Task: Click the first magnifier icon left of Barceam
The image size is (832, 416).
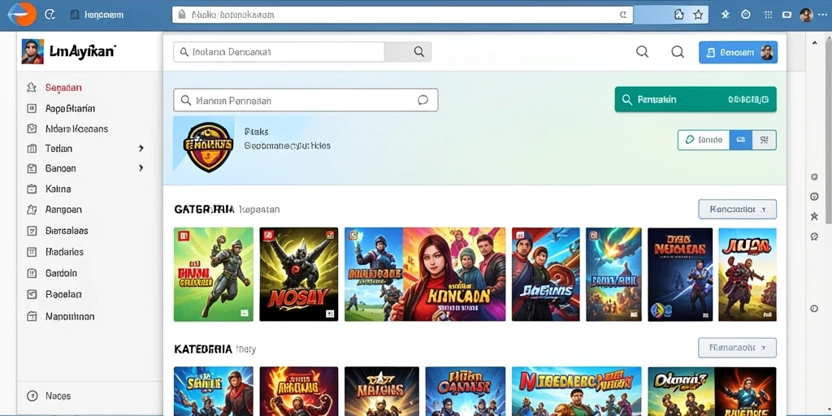Action: tap(642, 51)
